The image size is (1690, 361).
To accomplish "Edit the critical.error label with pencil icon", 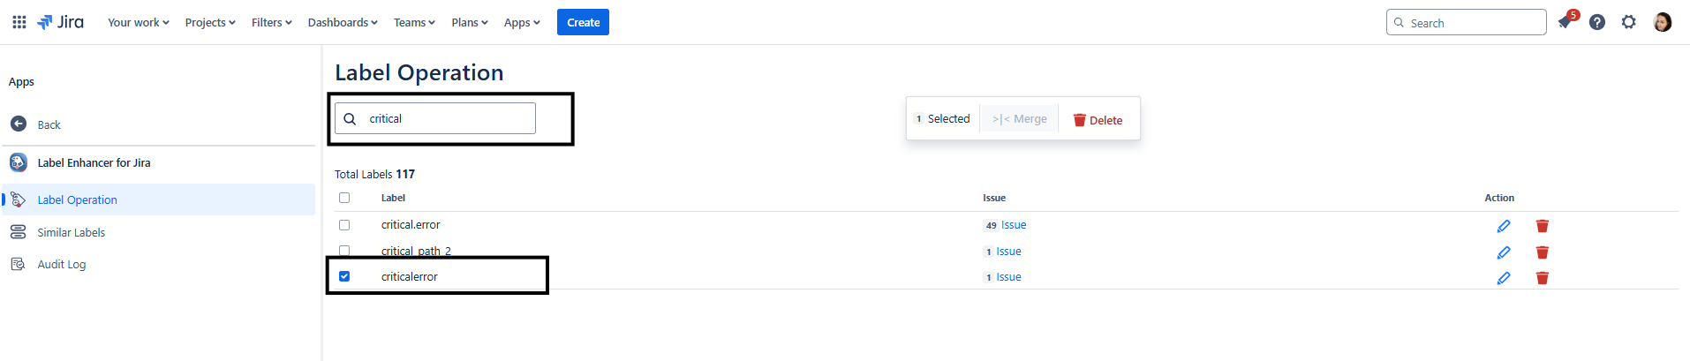I will (x=1504, y=226).
